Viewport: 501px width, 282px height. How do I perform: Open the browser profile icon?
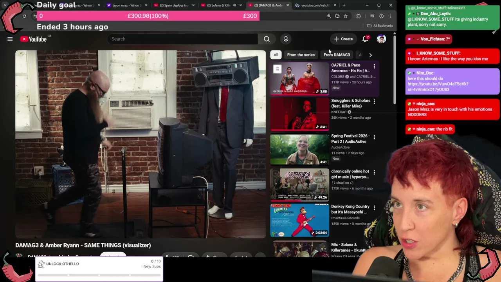click(x=382, y=16)
